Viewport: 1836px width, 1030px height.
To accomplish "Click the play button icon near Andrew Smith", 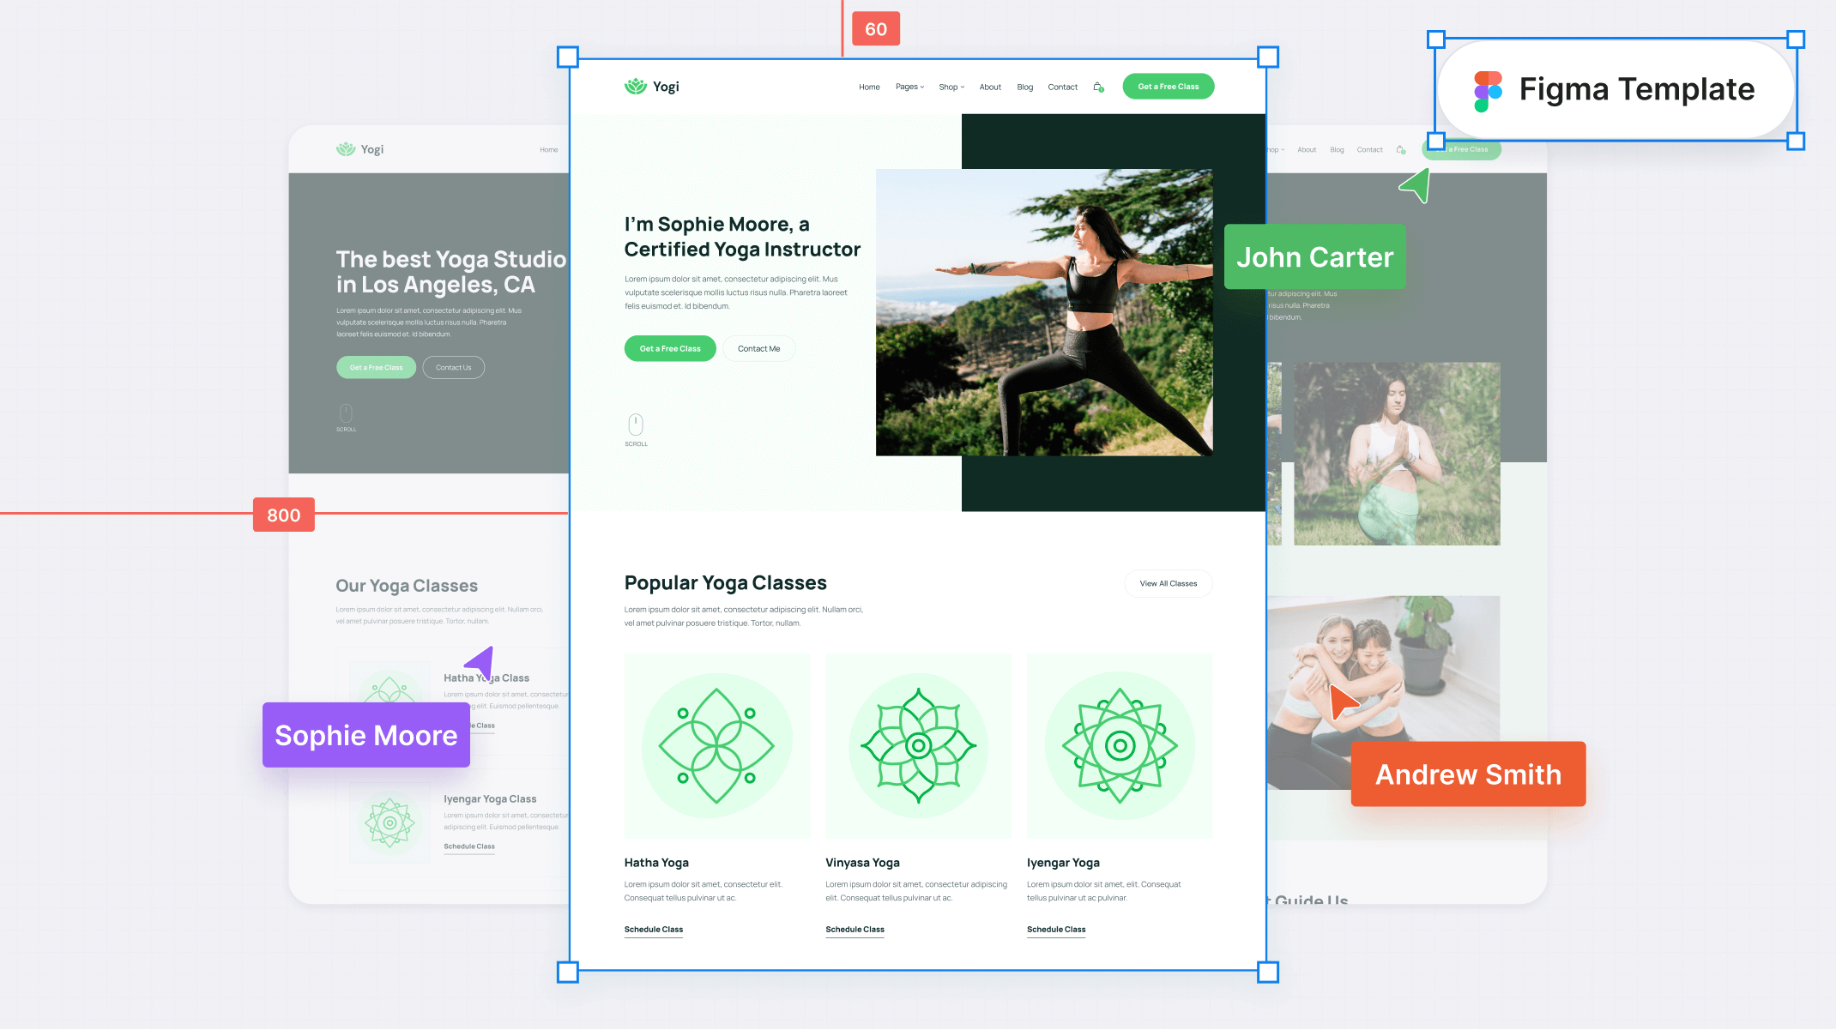I will click(x=1340, y=702).
